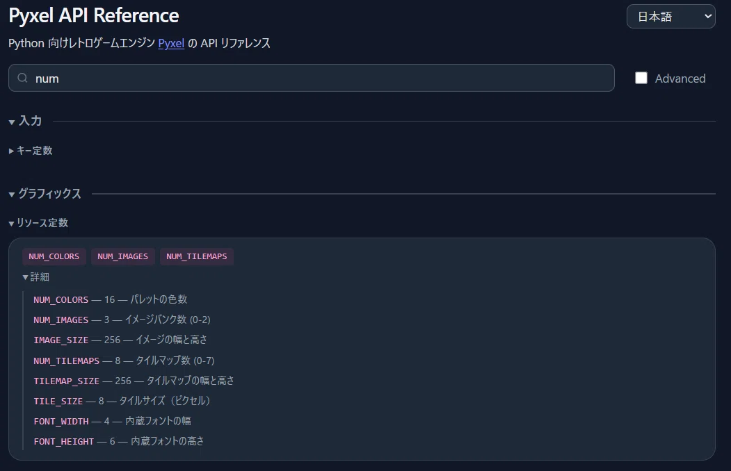
Task: Click the API リファレンス subtitle text
Action: pyautogui.click(x=235, y=43)
